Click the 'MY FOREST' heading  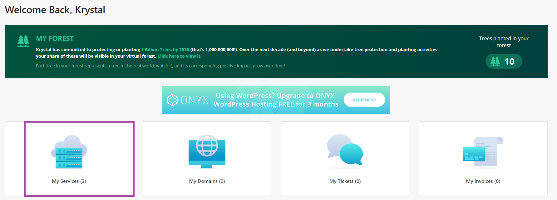55,38
